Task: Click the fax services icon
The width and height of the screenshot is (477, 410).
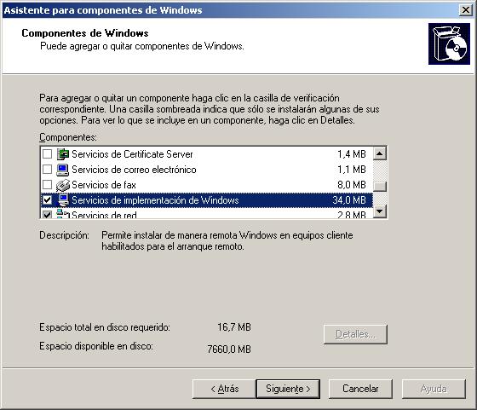Action: click(x=63, y=185)
